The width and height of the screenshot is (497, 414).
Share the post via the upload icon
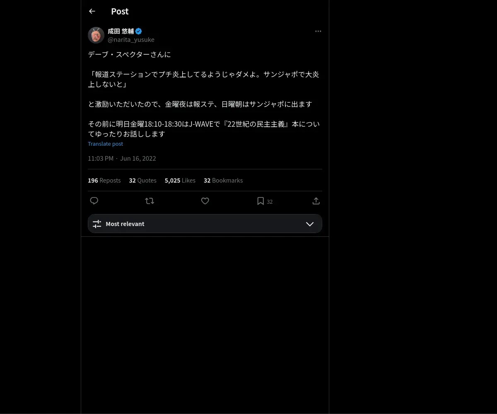pyautogui.click(x=316, y=201)
